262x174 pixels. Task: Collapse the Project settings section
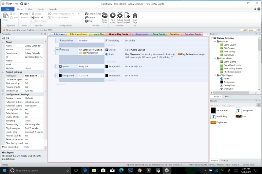click(x=3, y=72)
